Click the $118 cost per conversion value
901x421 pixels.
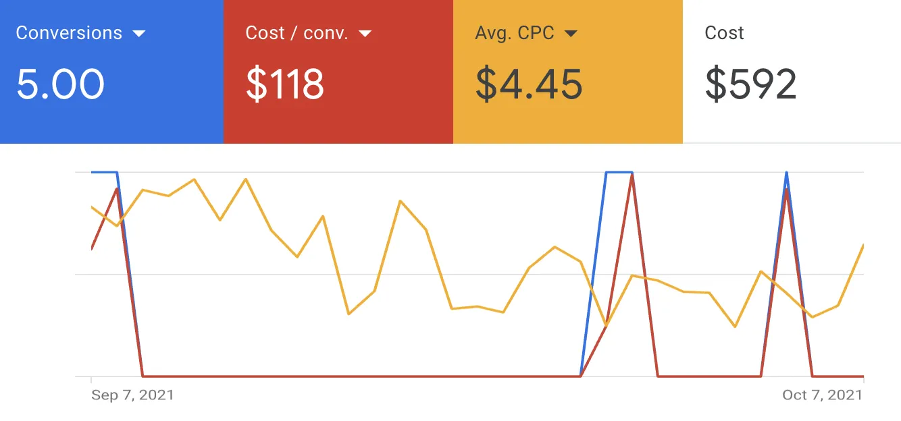[x=284, y=84]
